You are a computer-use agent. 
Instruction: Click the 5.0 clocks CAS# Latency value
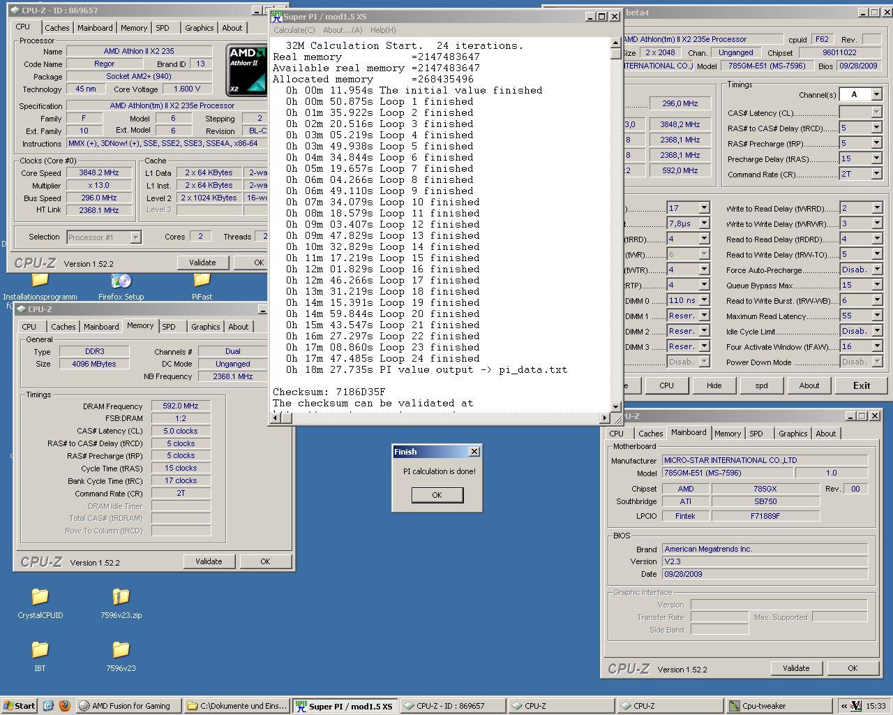[x=181, y=431]
